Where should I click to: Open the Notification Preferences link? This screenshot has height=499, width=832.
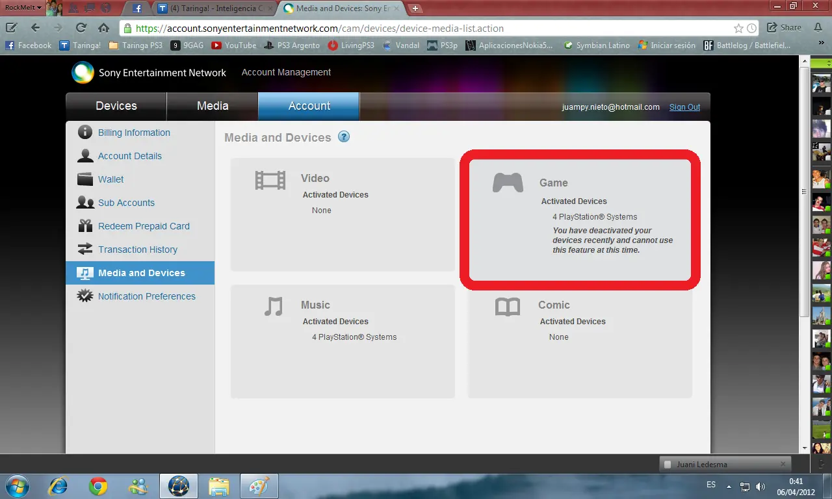pyautogui.click(x=147, y=296)
